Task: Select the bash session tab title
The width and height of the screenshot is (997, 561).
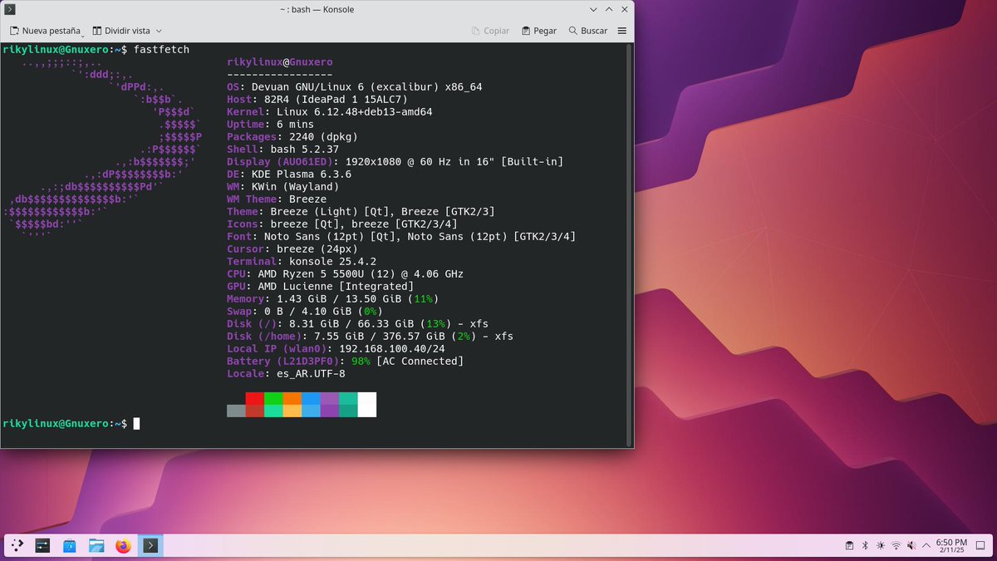Action: pyautogui.click(x=317, y=9)
